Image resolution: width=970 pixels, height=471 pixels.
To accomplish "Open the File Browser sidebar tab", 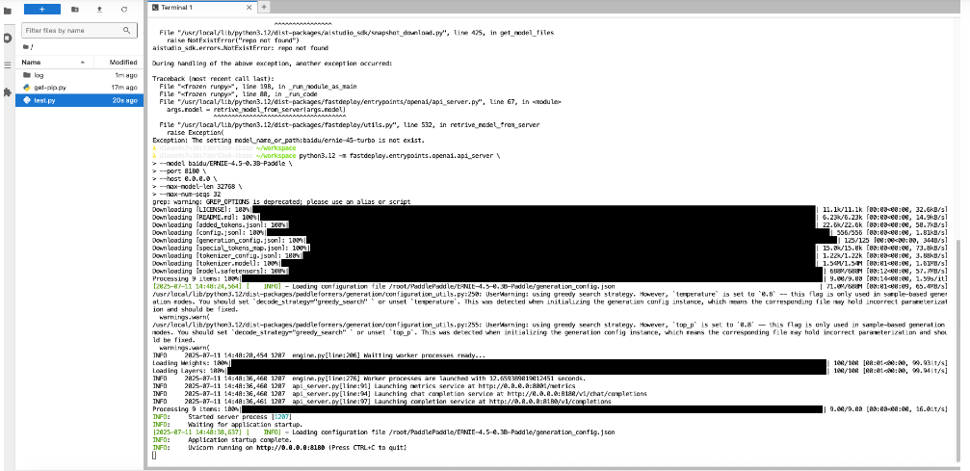I will pyautogui.click(x=7, y=10).
